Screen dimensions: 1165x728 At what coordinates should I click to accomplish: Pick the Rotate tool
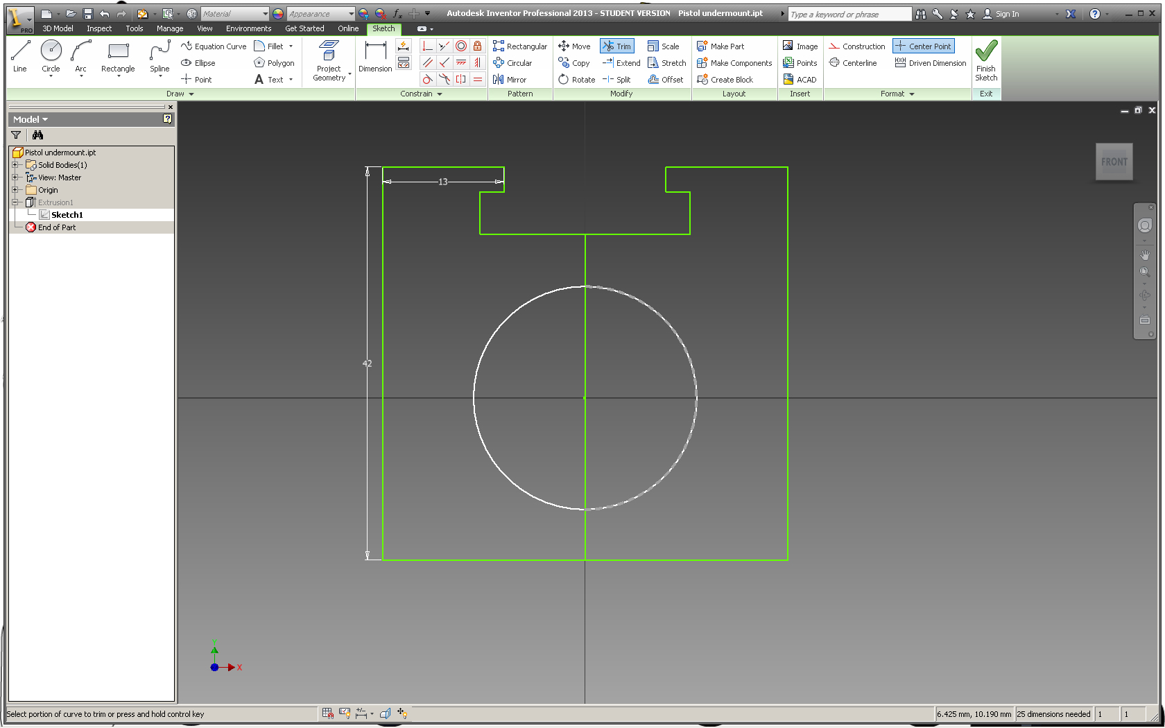[x=577, y=80]
